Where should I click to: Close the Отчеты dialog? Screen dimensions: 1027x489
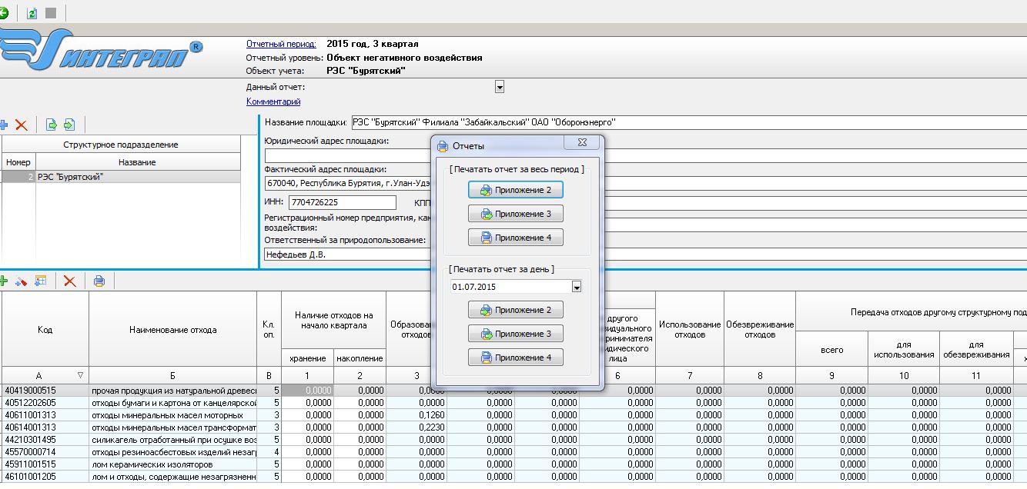tap(583, 143)
